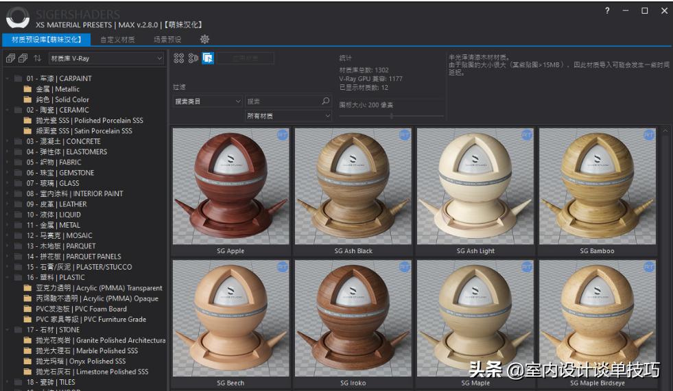The width and height of the screenshot is (673, 391).
Task: Click RT badge on SG Ash Black thumbnail
Action: (x=405, y=135)
